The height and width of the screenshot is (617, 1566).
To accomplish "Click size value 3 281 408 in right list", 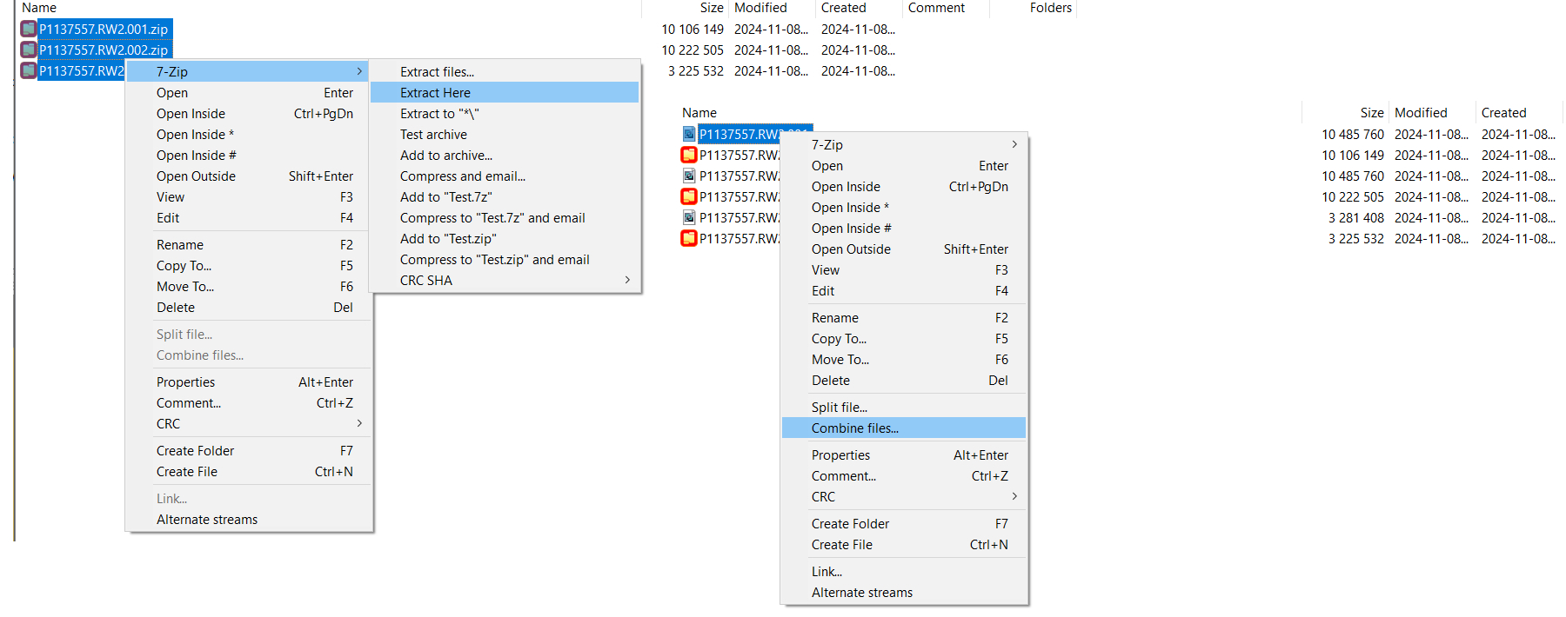I will click(1355, 217).
